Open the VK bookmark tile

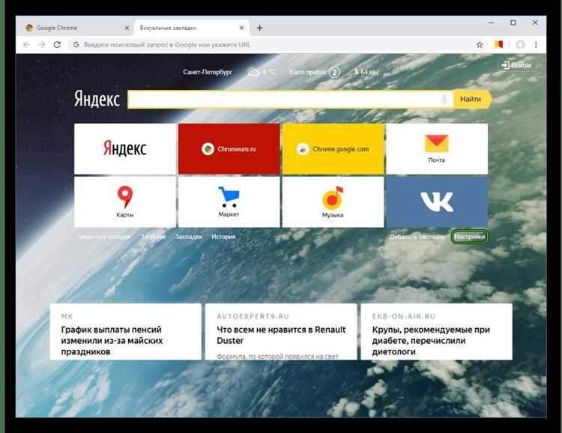pyautogui.click(x=436, y=202)
